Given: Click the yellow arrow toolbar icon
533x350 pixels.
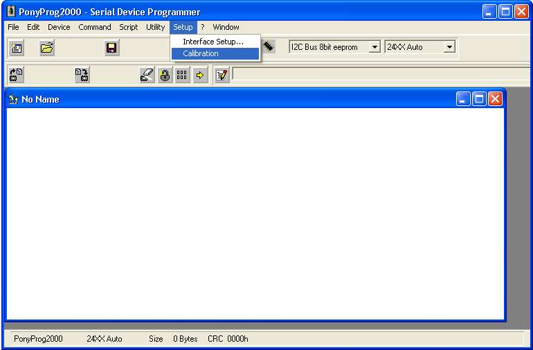Looking at the screenshot, I should coord(200,75).
